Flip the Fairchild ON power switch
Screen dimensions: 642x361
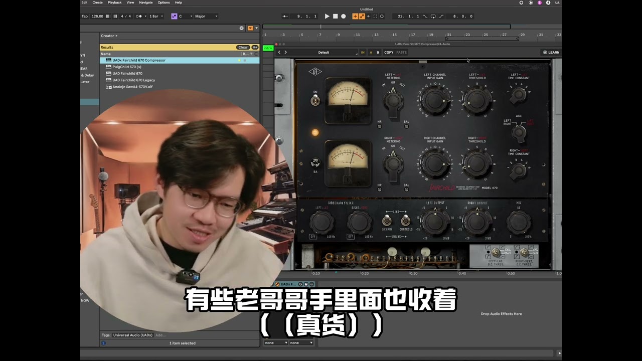pyautogui.click(x=315, y=100)
